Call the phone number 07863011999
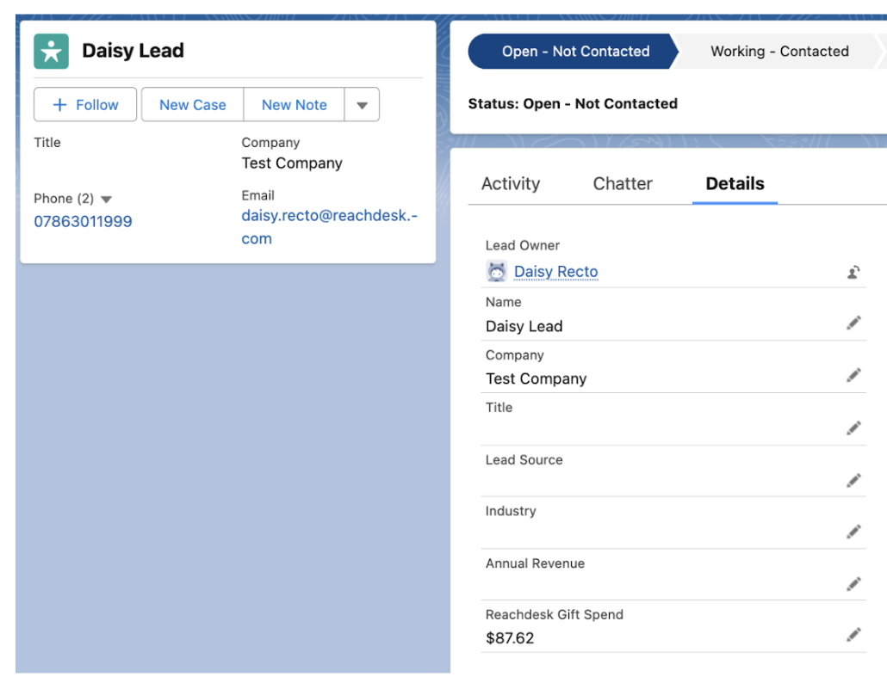Image resolution: width=887 pixels, height=683 pixels. pos(82,221)
